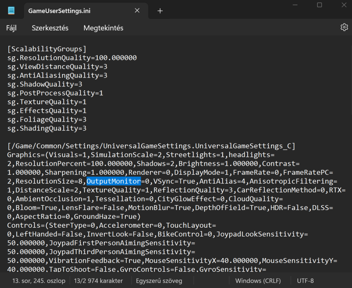Click the sg.ShadingQuality=3 line
The image size is (352, 288).
click(x=47, y=128)
